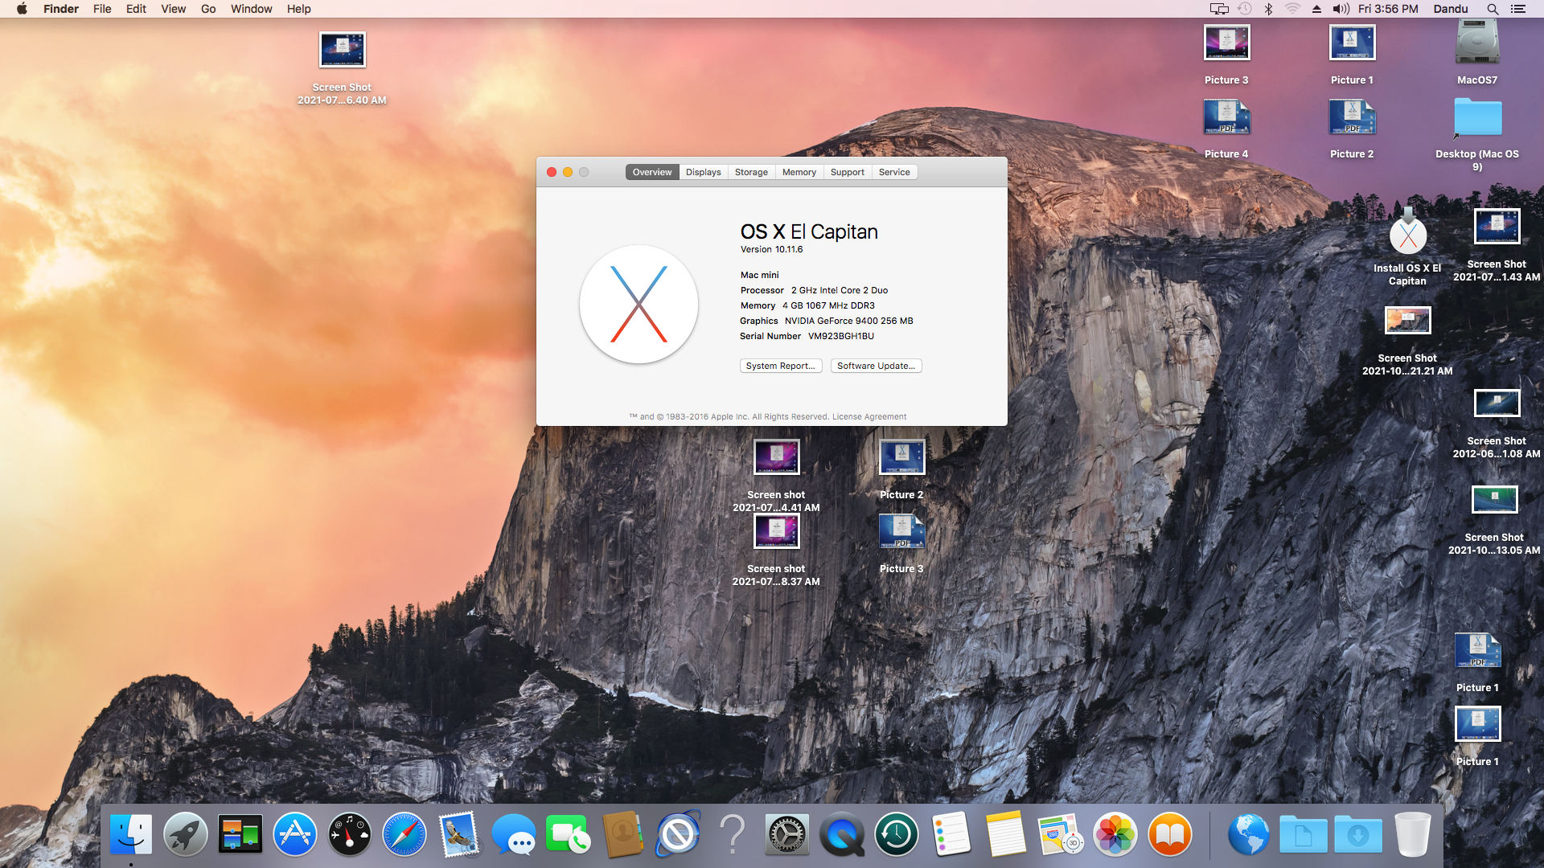This screenshot has height=868, width=1544.
Task: Open the Downloads folder stack in Dock
Action: [x=1357, y=836]
